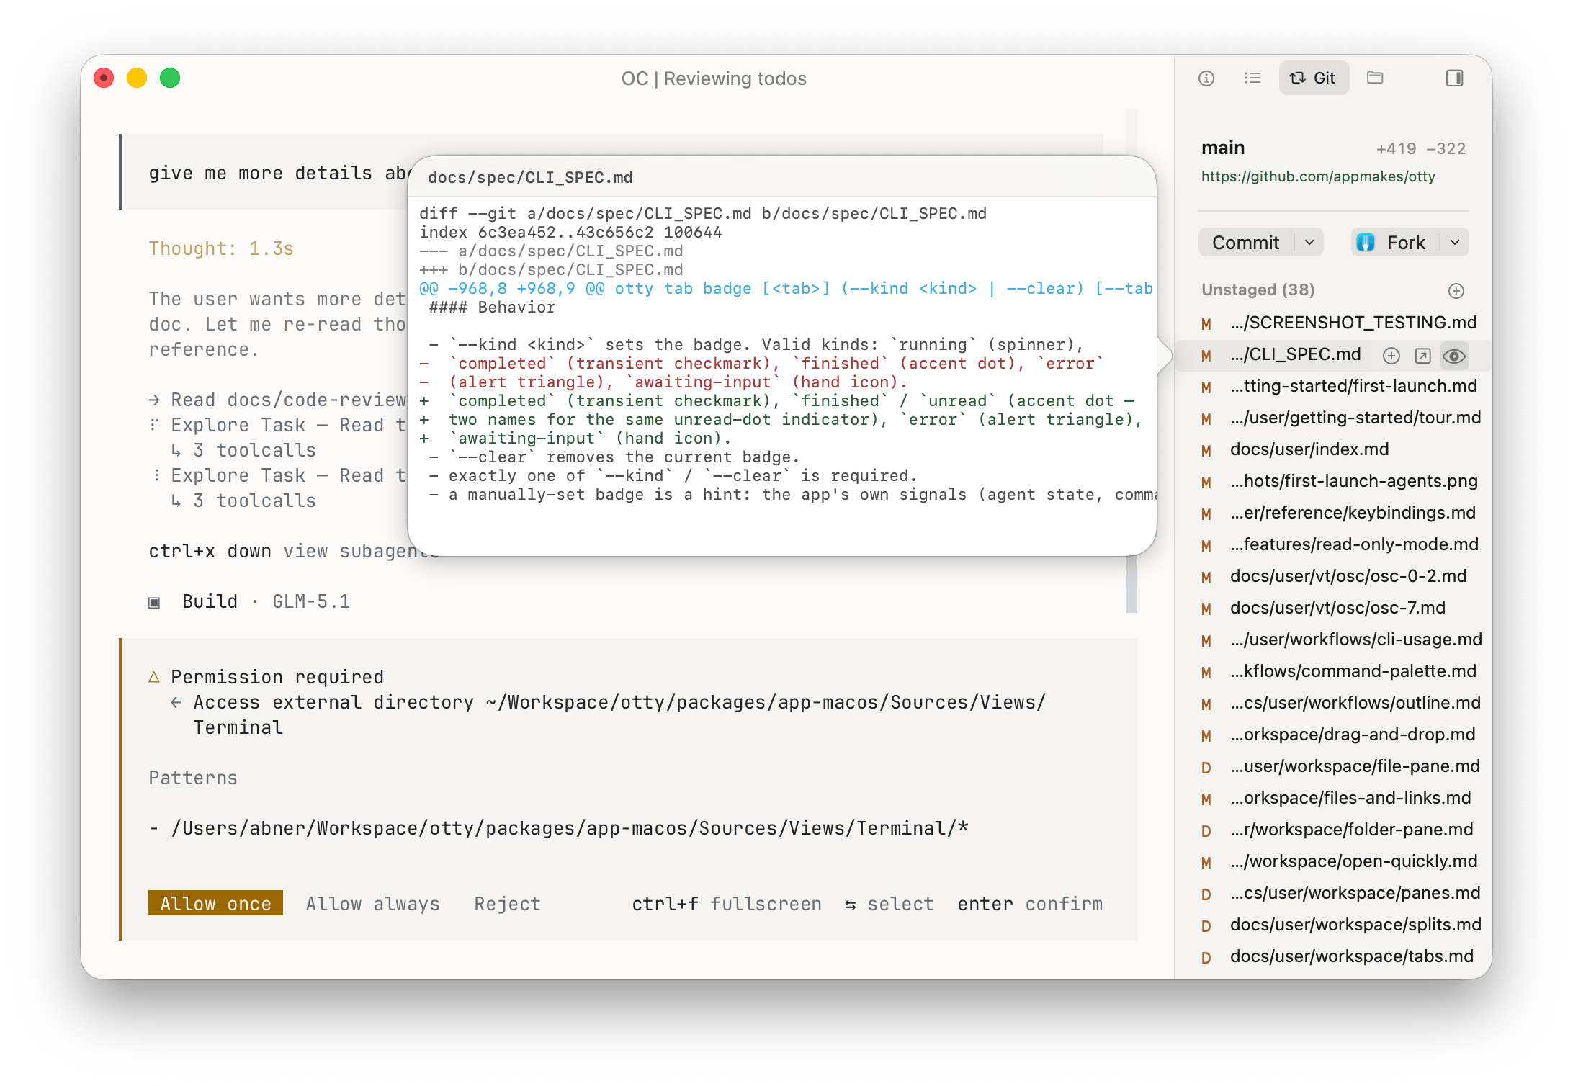Click the +419 −322 change stats
Viewport: 1573px width, 1086px height.
pyautogui.click(x=1420, y=148)
